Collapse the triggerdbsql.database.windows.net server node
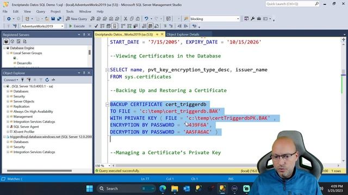 click(4, 137)
